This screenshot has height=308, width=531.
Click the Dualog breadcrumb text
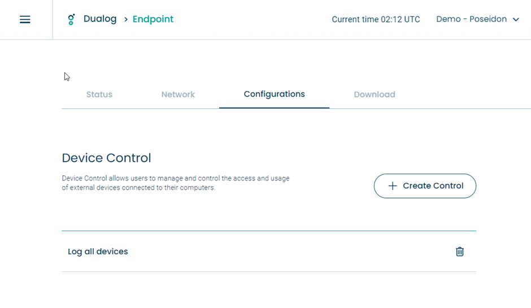click(100, 19)
